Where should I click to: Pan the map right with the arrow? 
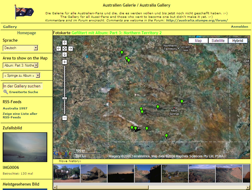[71, 48]
